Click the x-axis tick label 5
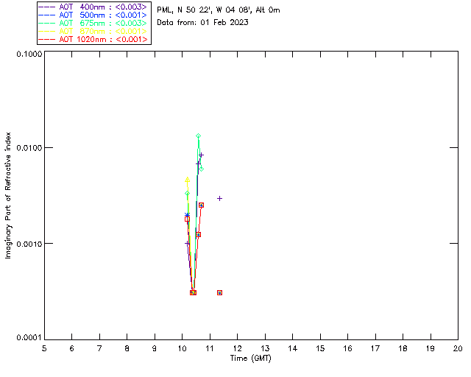The image size is (471, 377). click(x=44, y=348)
